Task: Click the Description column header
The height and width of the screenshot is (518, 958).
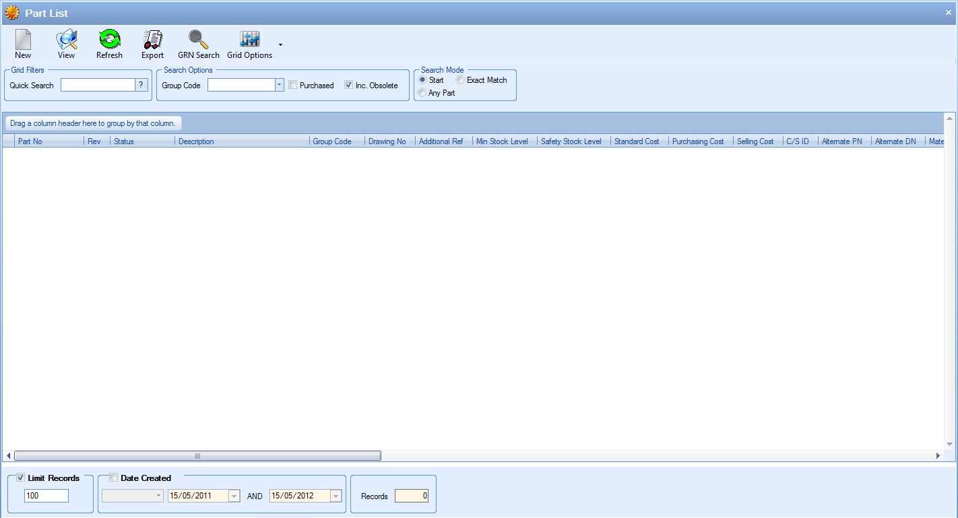Action: pyautogui.click(x=241, y=141)
